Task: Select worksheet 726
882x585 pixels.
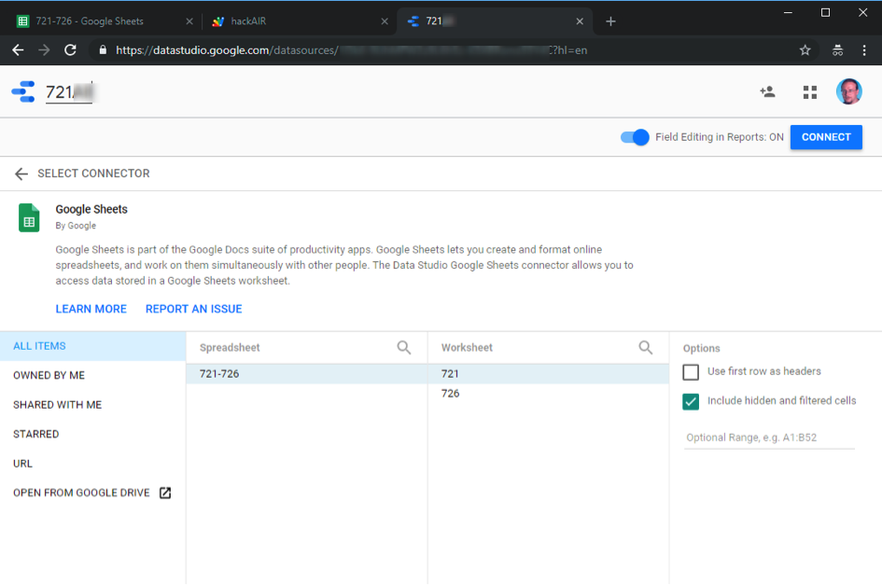Action: click(x=549, y=393)
